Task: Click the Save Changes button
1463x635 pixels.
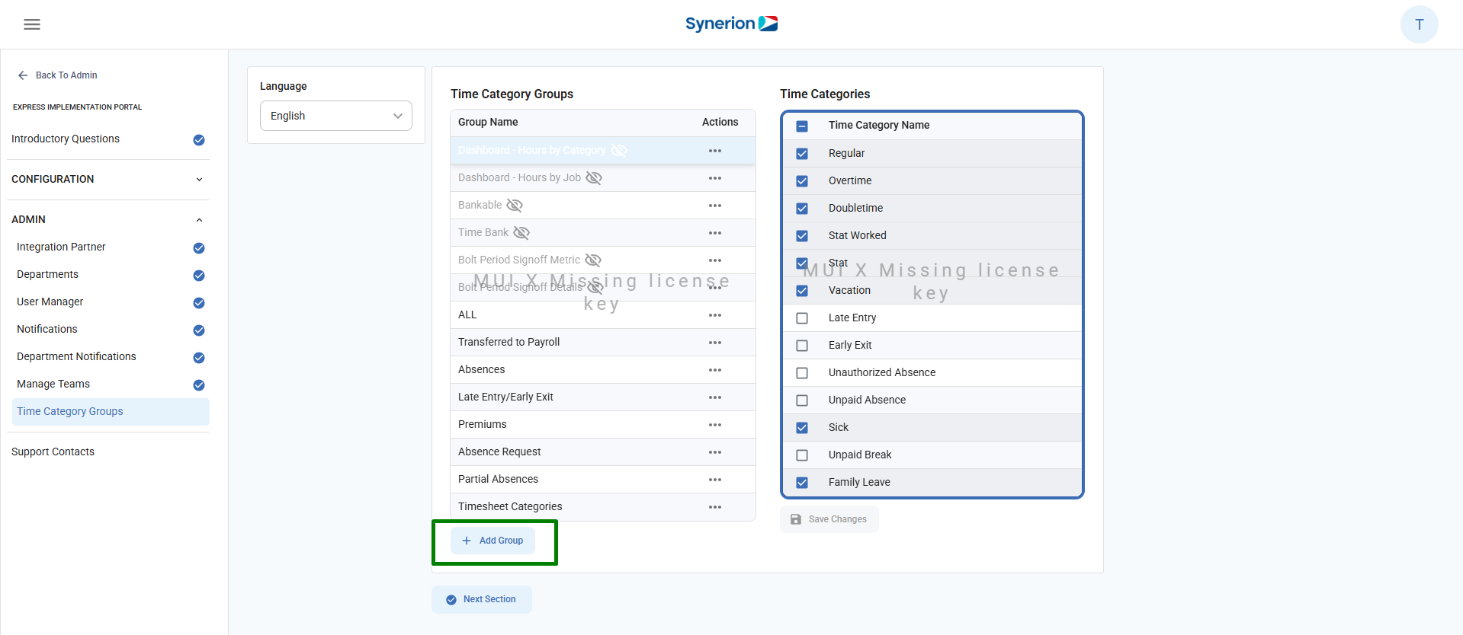Action: pos(829,519)
